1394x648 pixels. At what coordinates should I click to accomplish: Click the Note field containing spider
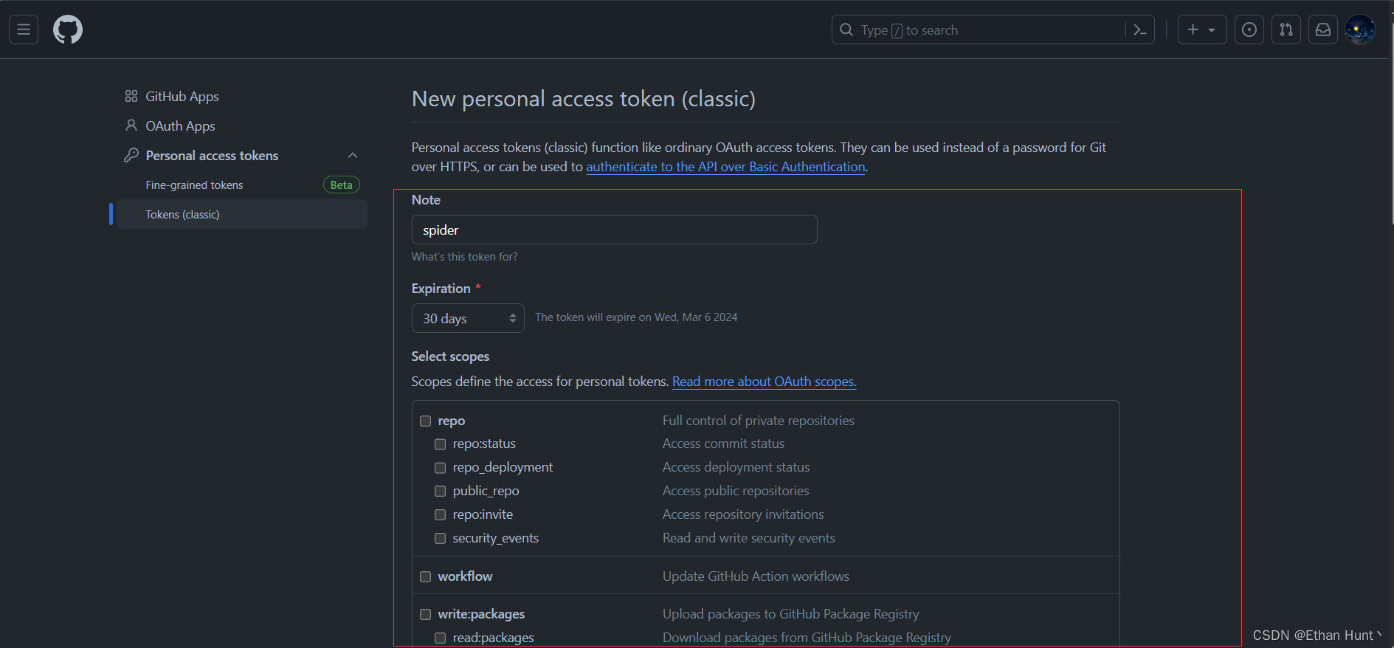tap(614, 230)
